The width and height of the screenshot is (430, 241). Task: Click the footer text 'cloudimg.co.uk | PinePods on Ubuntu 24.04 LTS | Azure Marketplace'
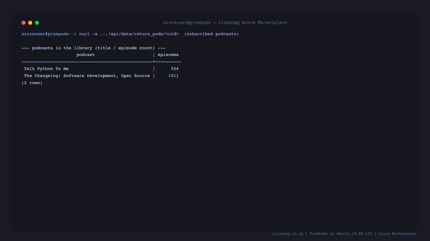click(x=344, y=234)
